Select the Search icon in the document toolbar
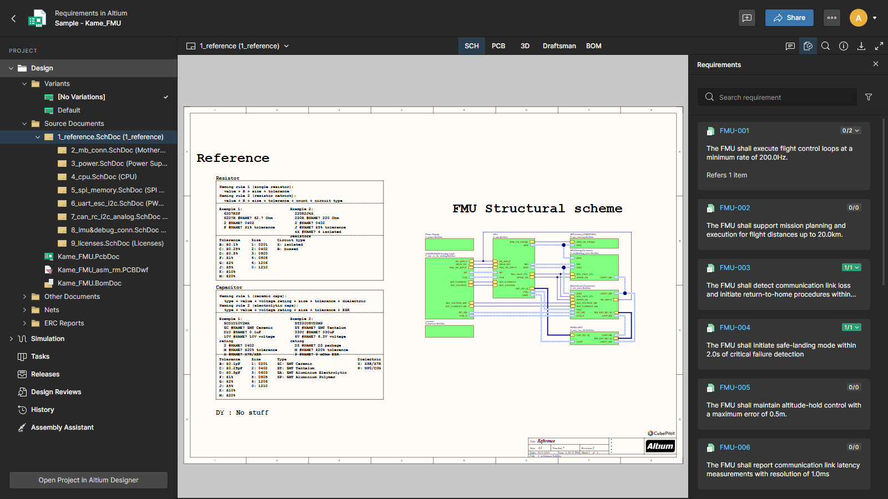The width and height of the screenshot is (888, 499). click(825, 46)
